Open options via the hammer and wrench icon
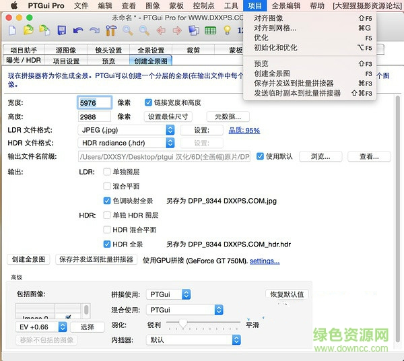The height and width of the screenshot is (361, 404). (x=111, y=30)
